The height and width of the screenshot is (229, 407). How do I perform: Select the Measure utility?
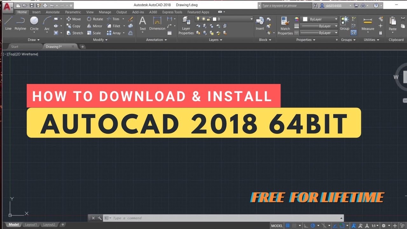368,24
